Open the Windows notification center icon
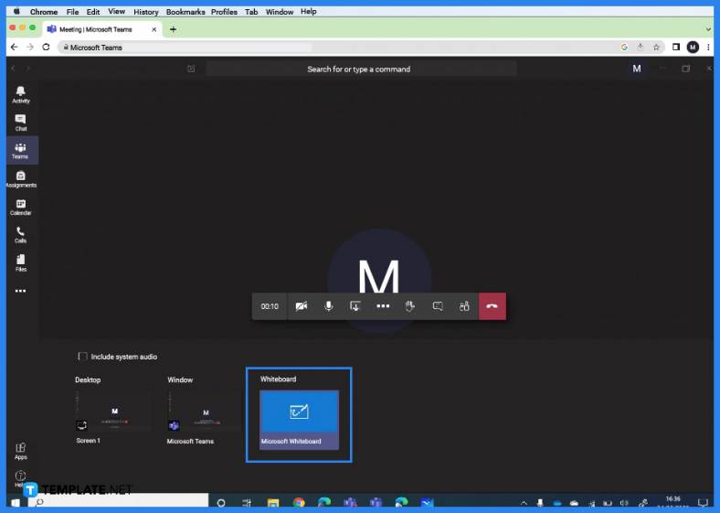The height and width of the screenshot is (513, 720). pyautogui.click(x=703, y=502)
